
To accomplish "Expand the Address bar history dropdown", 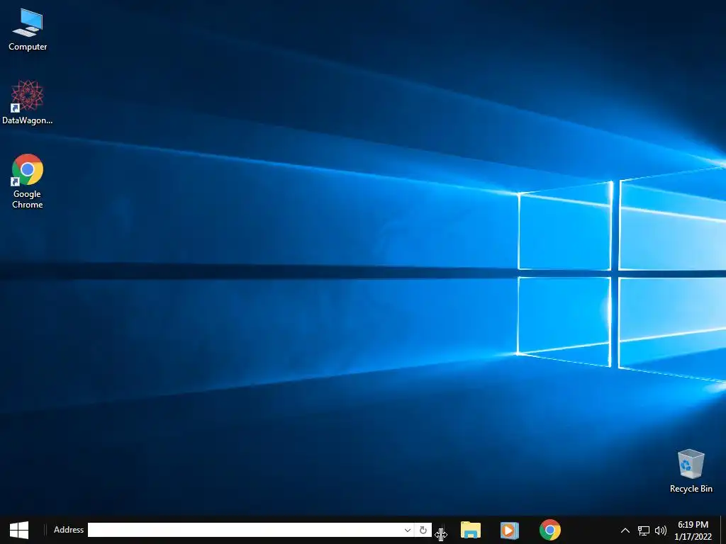I will [408, 530].
